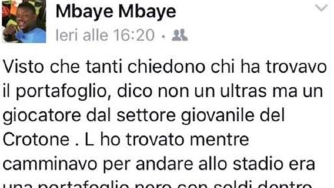Click the word 'giovanile' in the post

click(218, 116)
